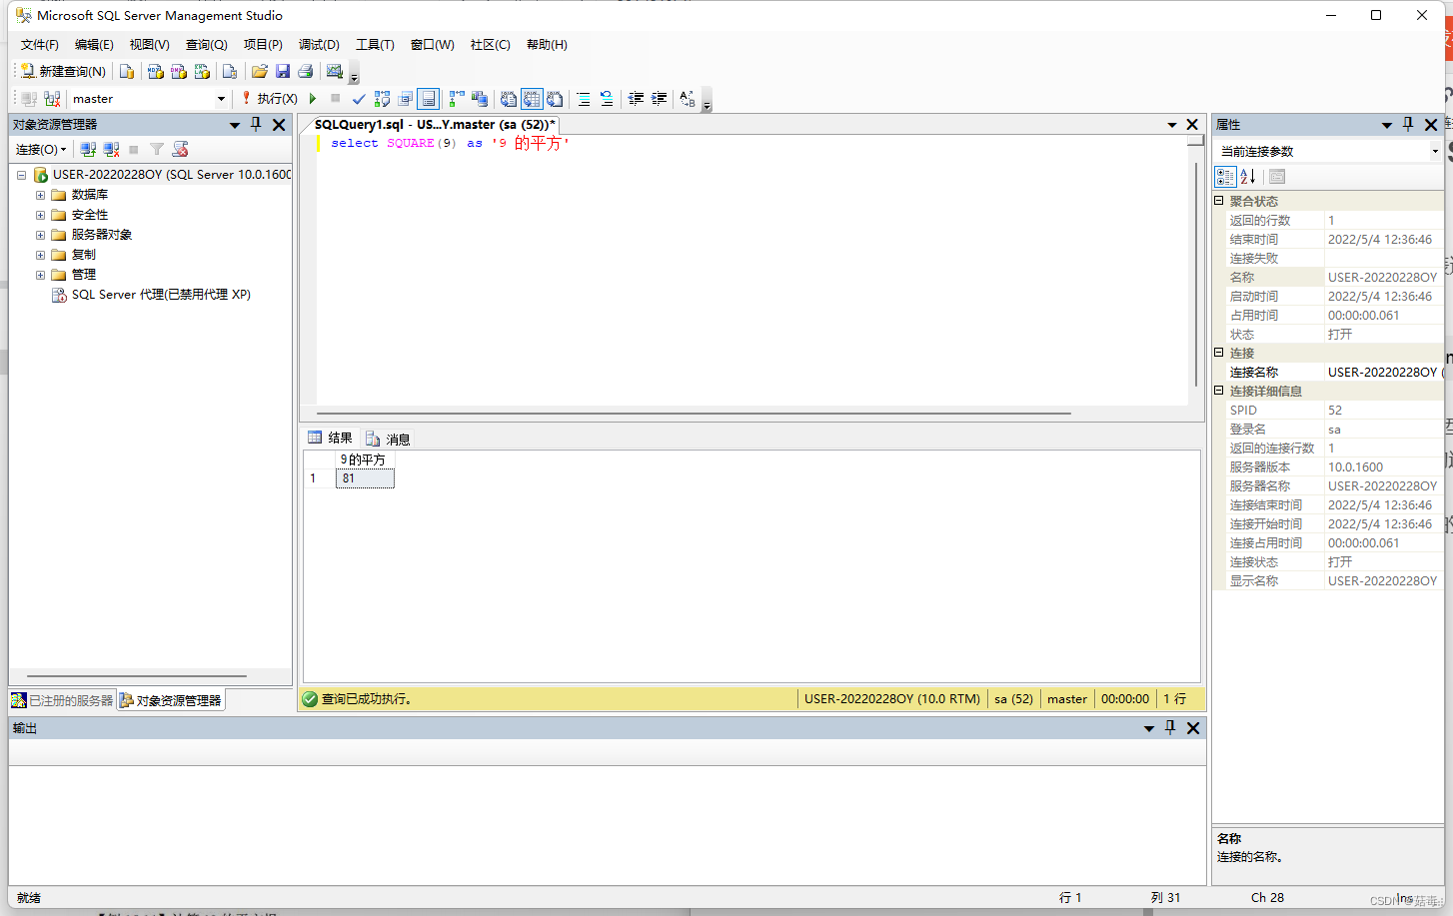
Task: Open the SQL editor toolbar overflow options
Action: click(707, 101)
